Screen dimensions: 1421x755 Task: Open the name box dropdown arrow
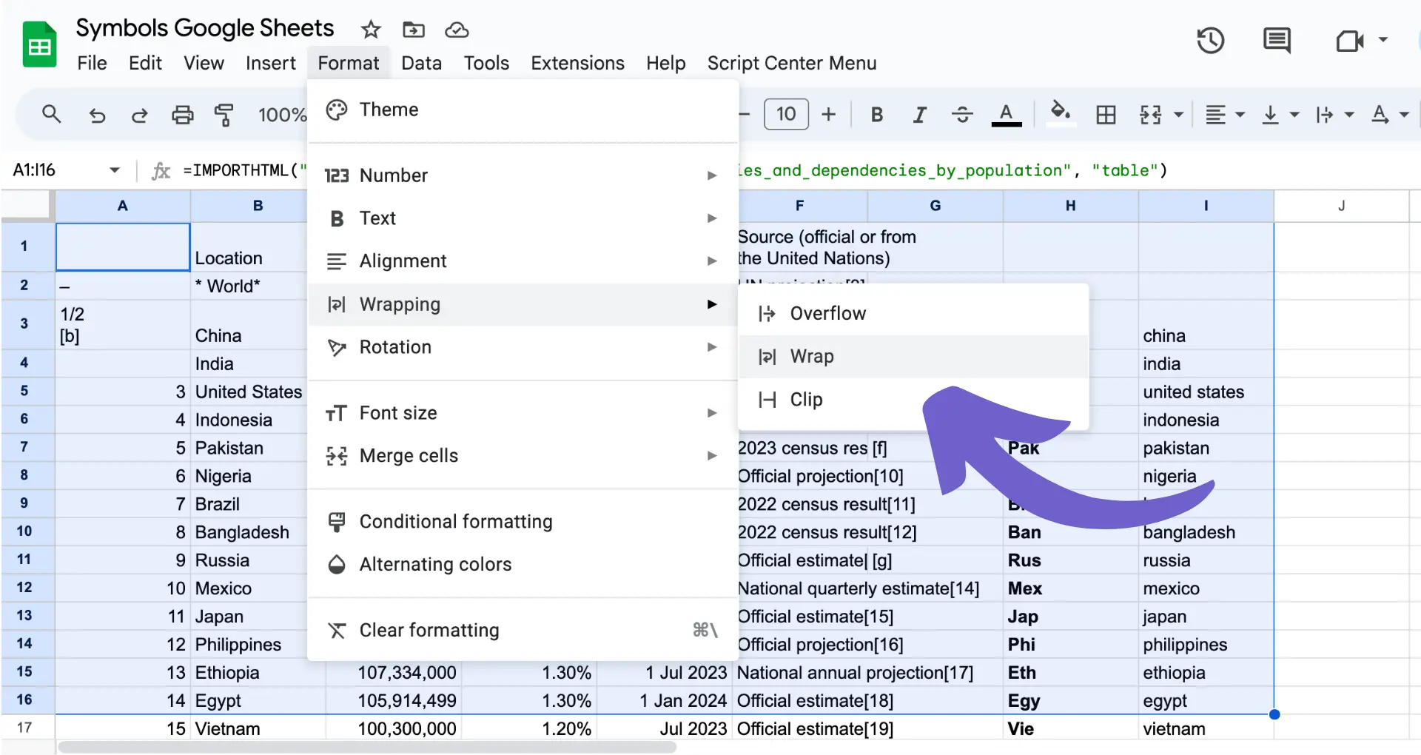click(115, 170)
